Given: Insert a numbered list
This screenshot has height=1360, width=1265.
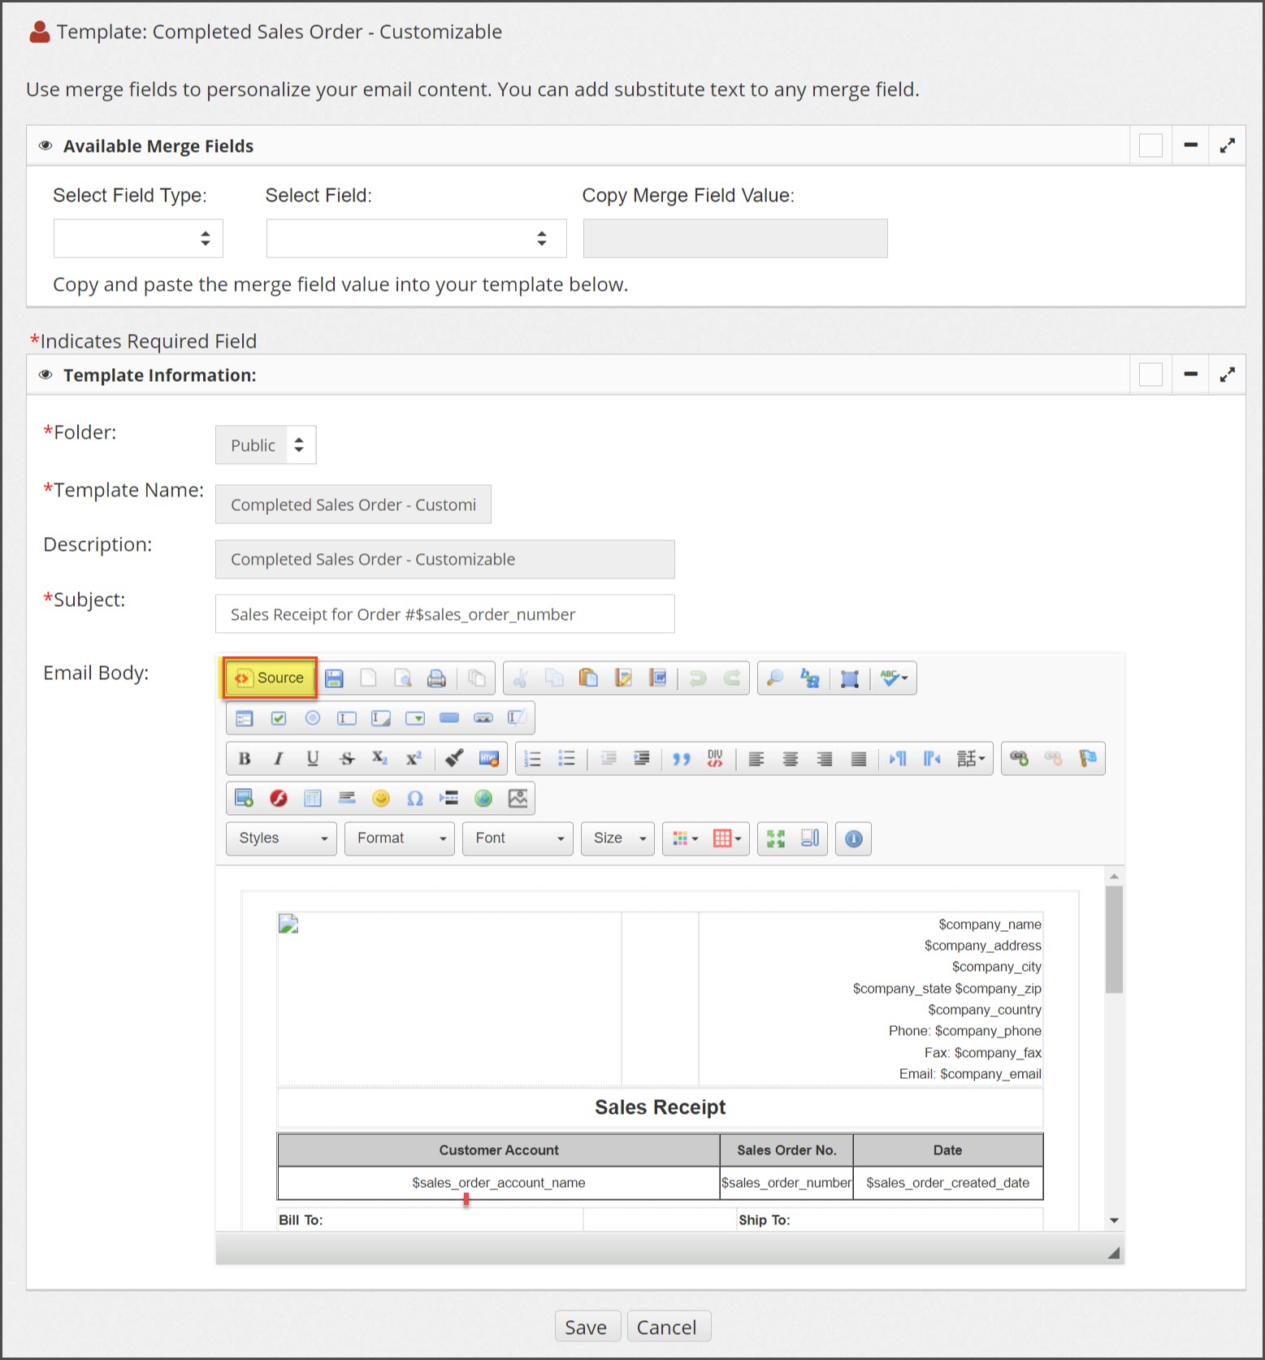Looking at the screenshot, I should tap(533, 758).
